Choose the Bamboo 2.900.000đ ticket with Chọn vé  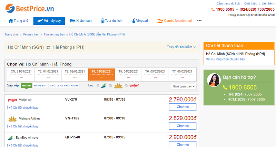tap(183, 144)
